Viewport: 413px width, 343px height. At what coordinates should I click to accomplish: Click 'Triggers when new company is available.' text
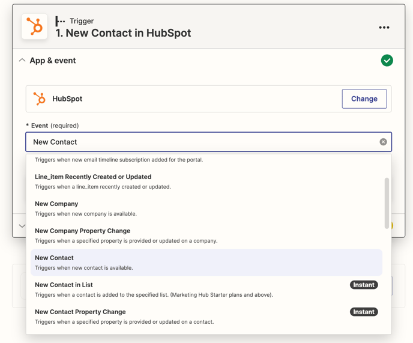click(x=86, y=214)
